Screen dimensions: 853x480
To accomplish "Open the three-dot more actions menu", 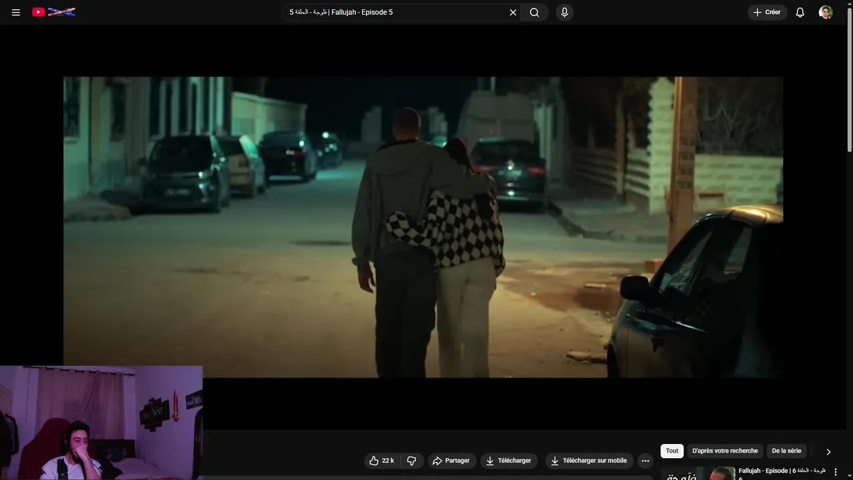I will (x=645, y=461).
